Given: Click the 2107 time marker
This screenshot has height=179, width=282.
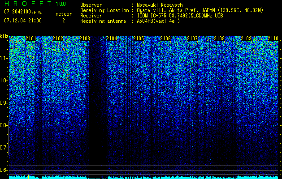Looking at the screenshot, I should point(192,38).
